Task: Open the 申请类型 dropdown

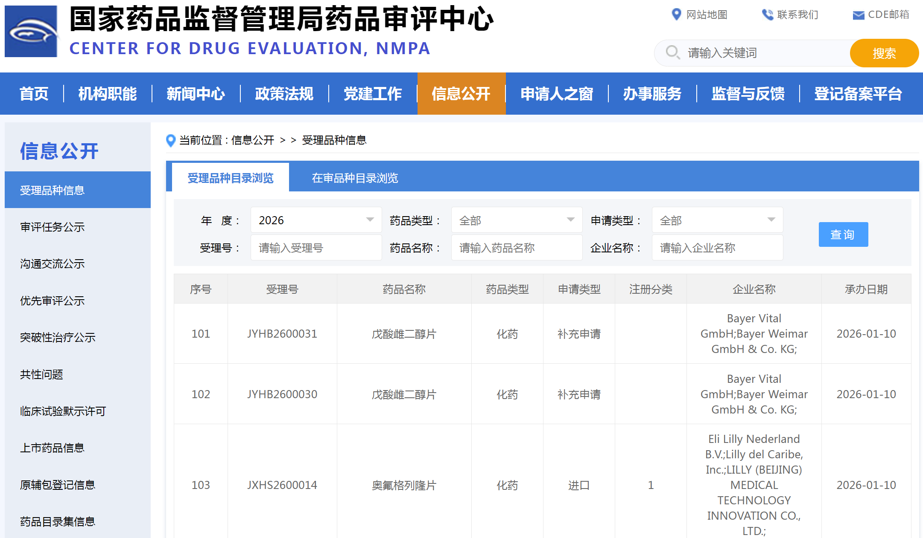Action: click(717, 220)
